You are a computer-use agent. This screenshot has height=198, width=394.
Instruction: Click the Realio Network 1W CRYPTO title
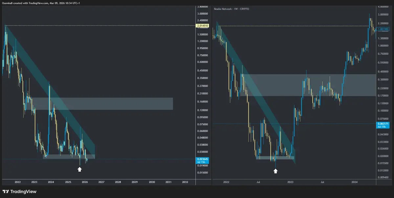click(231, 9)
